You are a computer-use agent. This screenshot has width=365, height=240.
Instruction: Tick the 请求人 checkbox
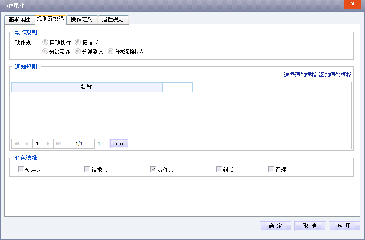[87, 170]
